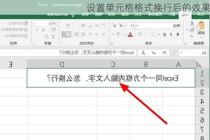The width and height of the screenshot is (210, 140).
Task: Click the A1 Name Box field
Action: (193, 53)
